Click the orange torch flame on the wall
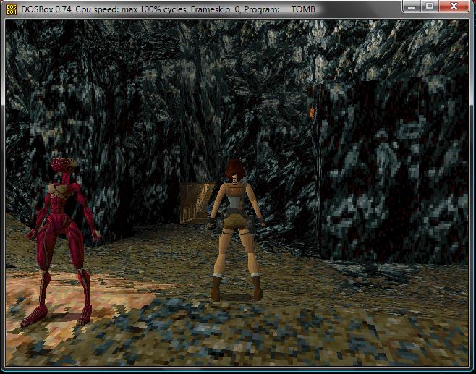Viewport: 476px width, 374px height. pos(312,112)
